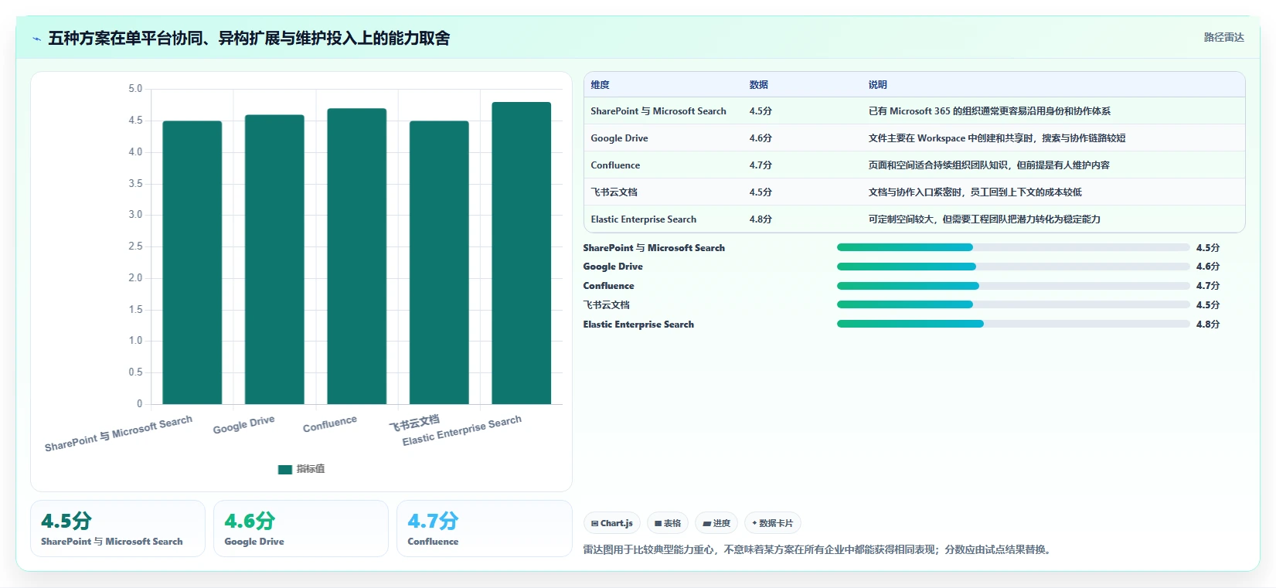This screenshot has width=1276, height=588.
Task: Click the 4.8分 progress value label
Action: click(1208, 325)
